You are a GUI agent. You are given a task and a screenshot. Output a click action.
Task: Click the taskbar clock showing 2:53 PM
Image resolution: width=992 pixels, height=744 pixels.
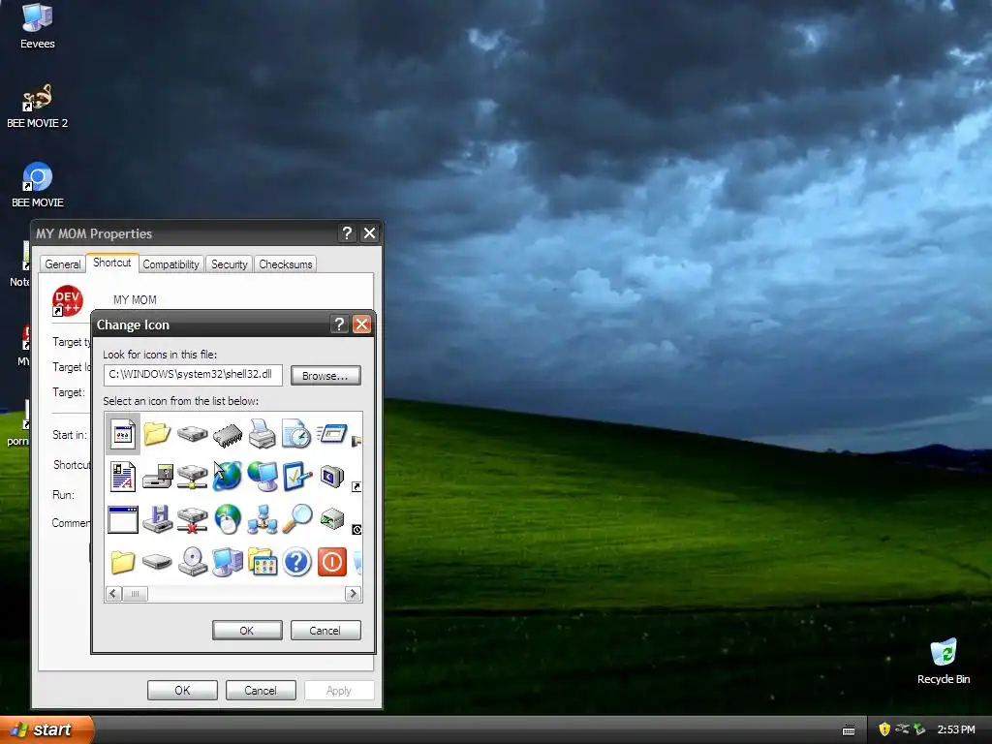(956, 729)
